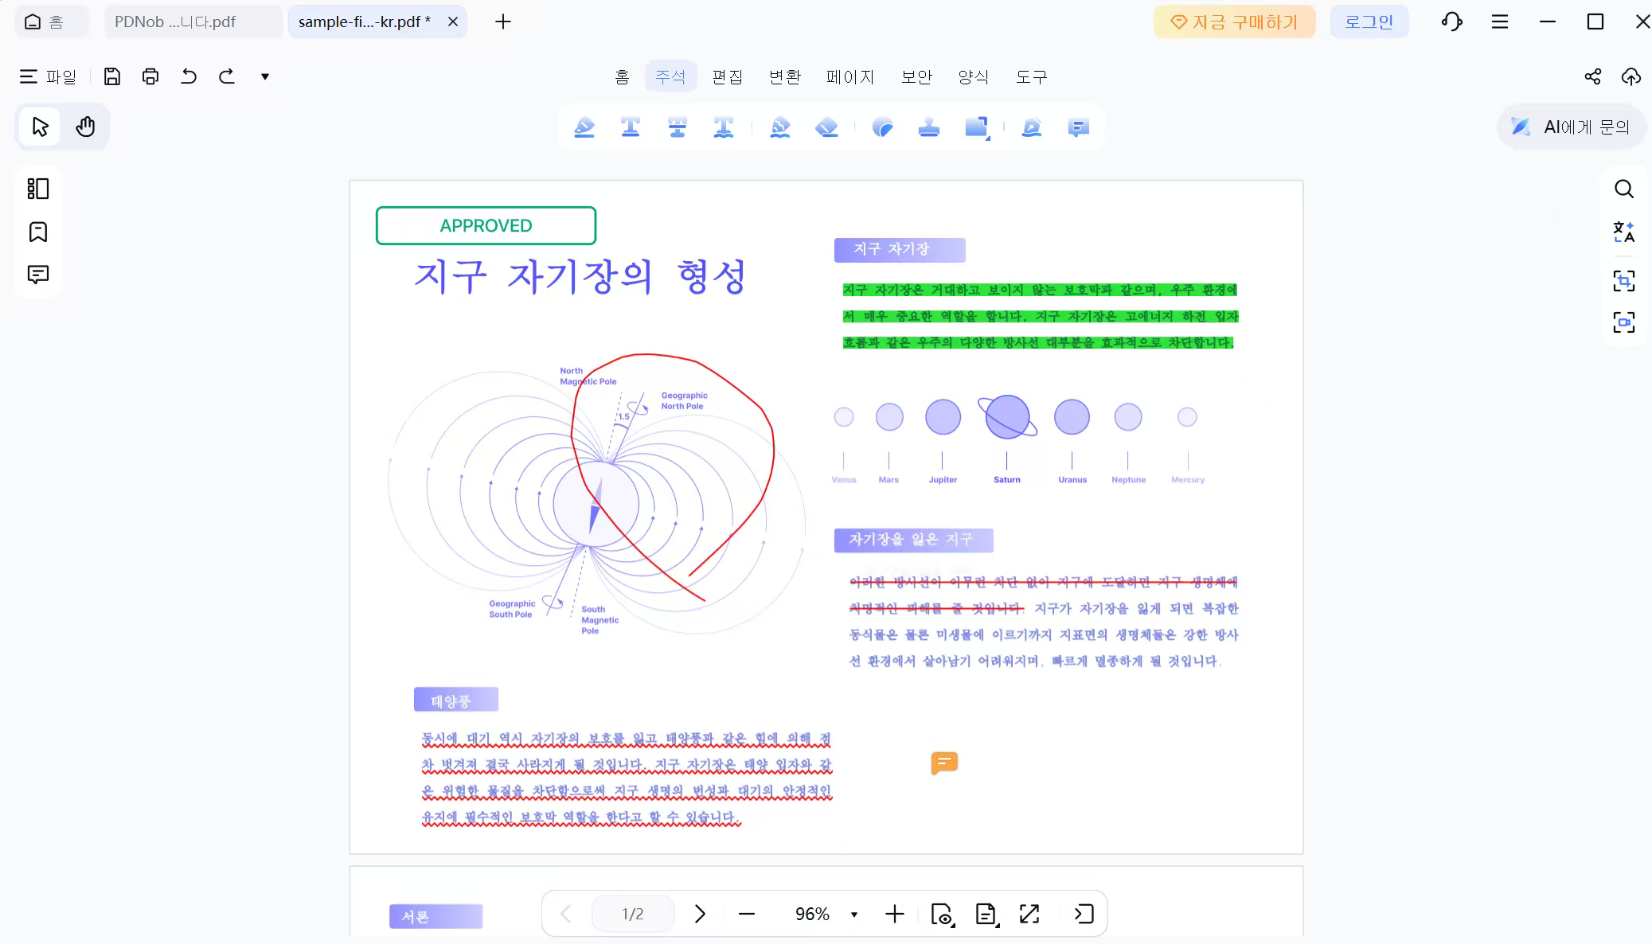The height and width of the screenshot is (944, 1652).
Task: Select the underline text tool
Action: (x=631, y=127)
